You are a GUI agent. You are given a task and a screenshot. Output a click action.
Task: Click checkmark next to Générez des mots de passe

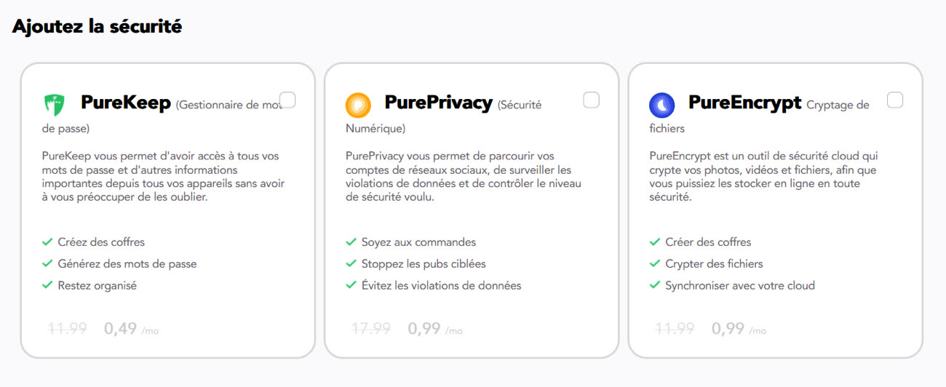[47, 263]
